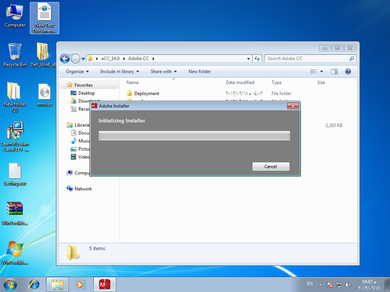Screen dimensions: 390x292
Task: Close the Adobe Installer dialog
Action: (x=293, y=106)
